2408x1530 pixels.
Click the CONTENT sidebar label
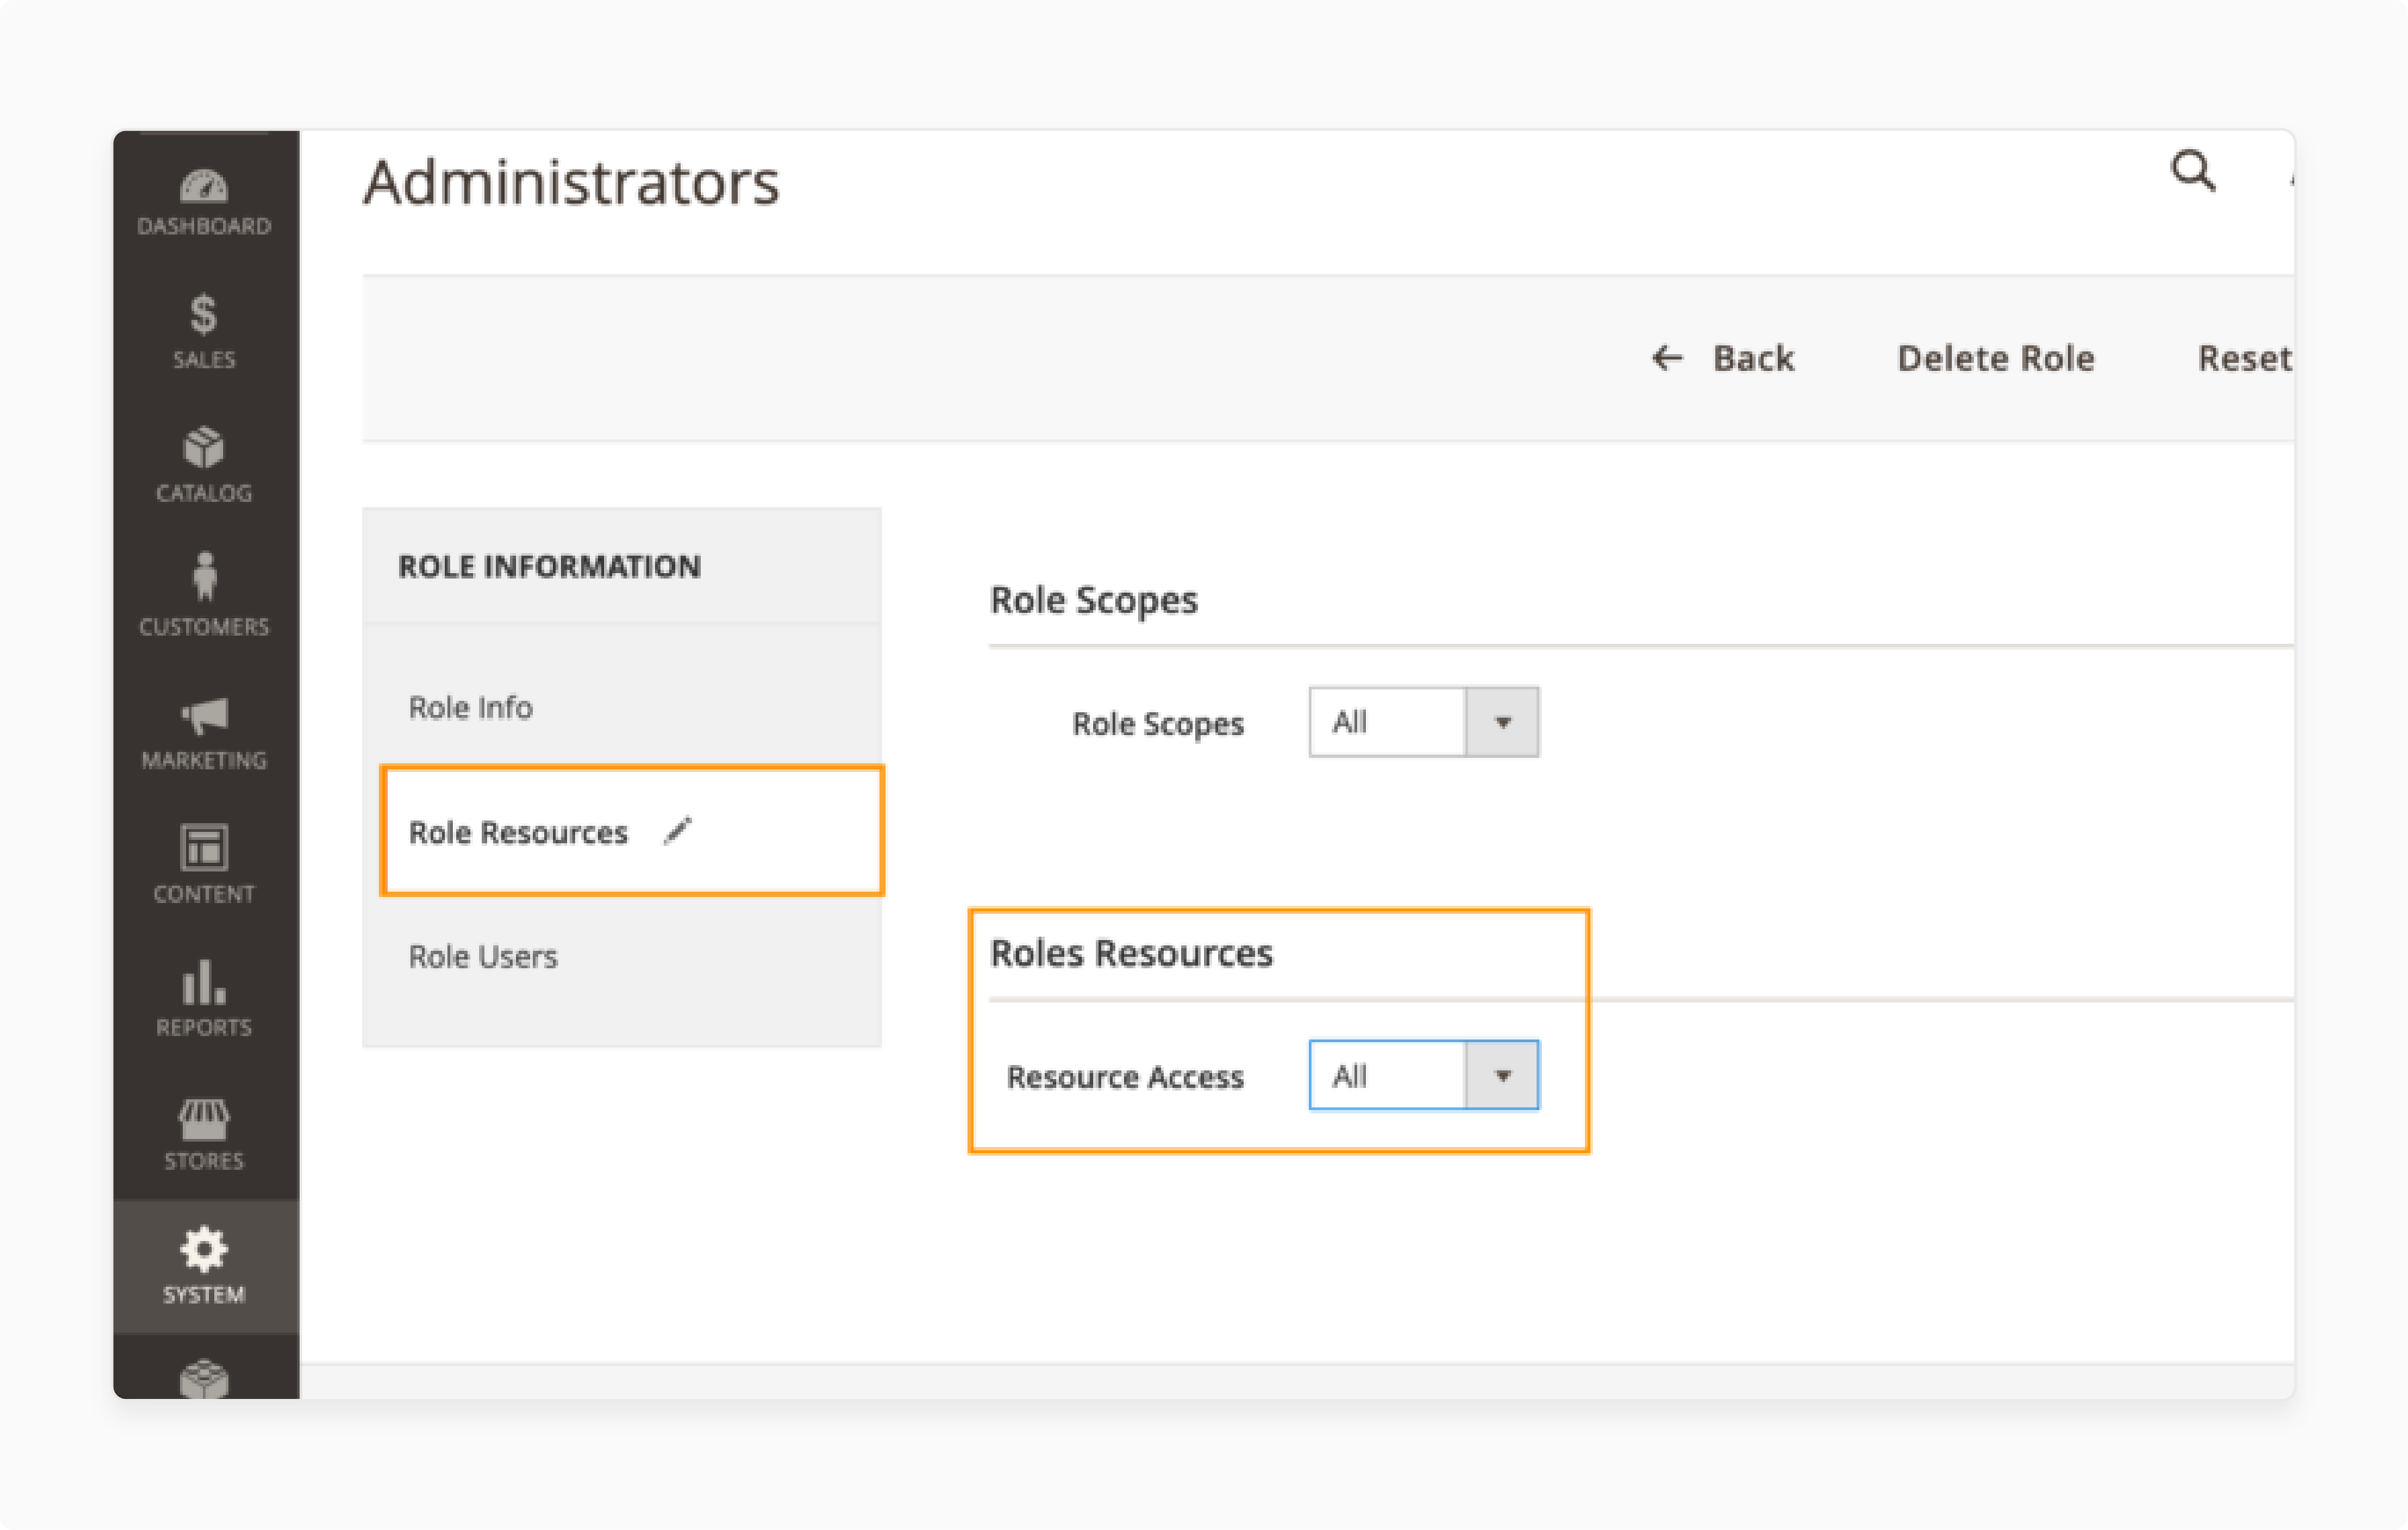click(204, 894)
